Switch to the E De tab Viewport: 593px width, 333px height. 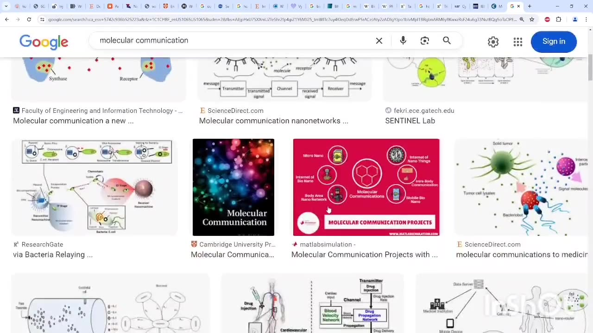click(x=95, y=6)
